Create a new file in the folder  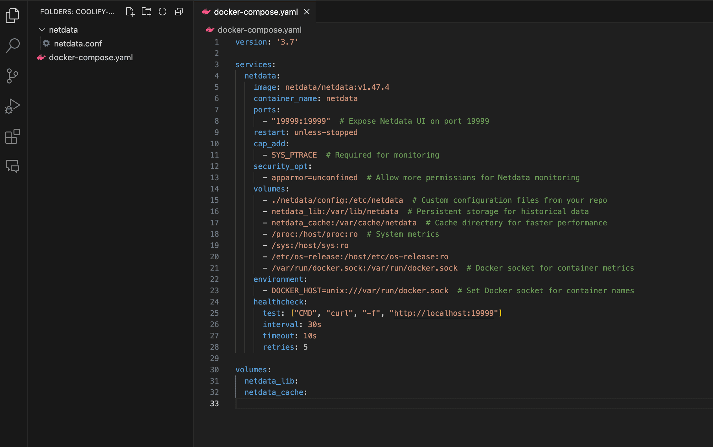(130, 12)
